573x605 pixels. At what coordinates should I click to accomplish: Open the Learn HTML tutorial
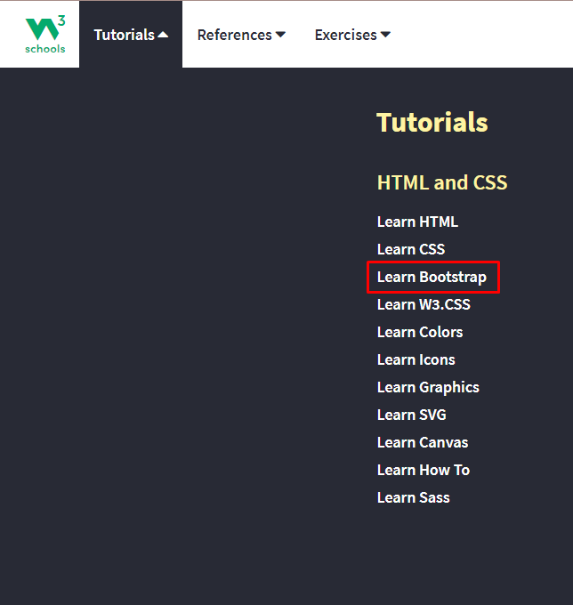click(417, 222)
